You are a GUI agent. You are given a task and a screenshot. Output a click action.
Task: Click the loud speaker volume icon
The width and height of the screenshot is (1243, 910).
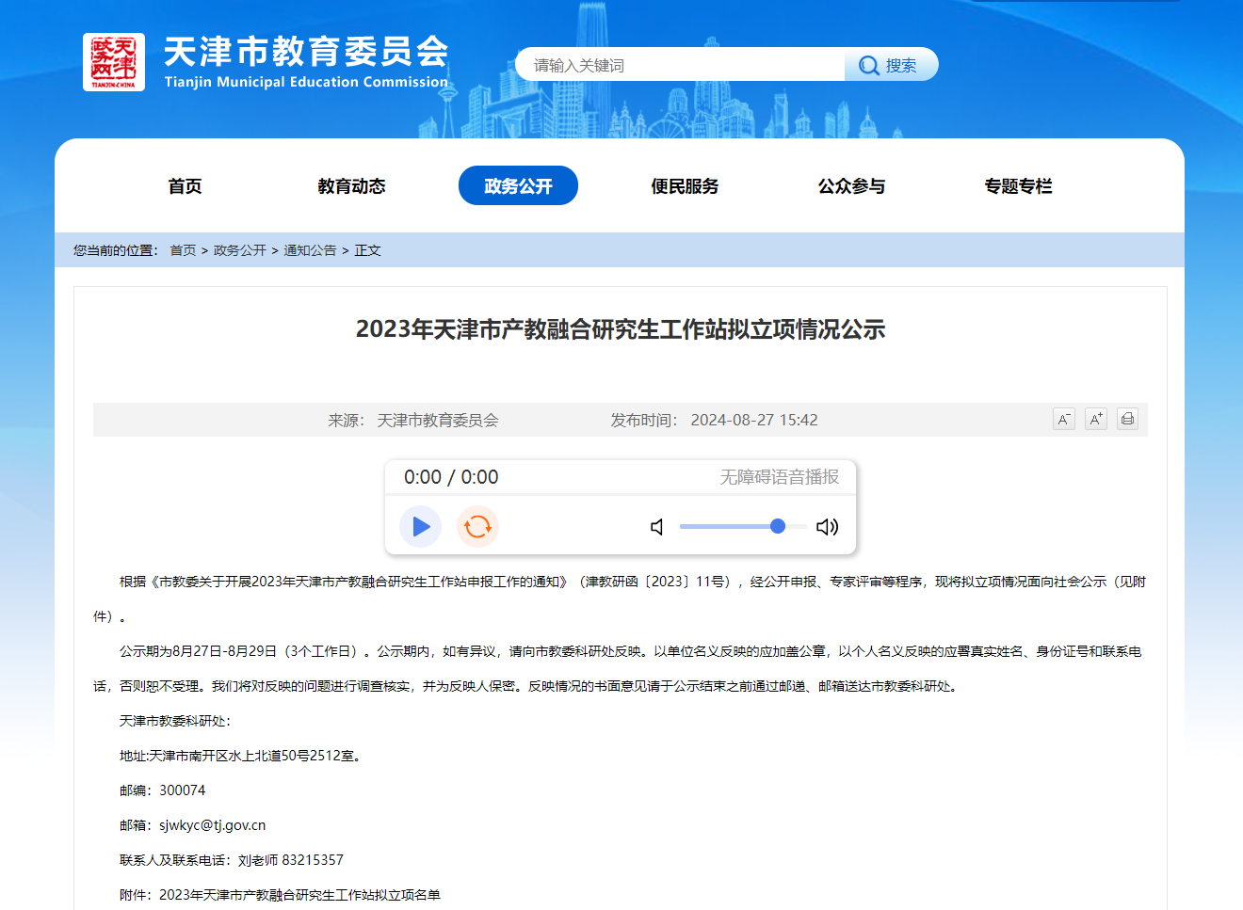click(827, 527)
